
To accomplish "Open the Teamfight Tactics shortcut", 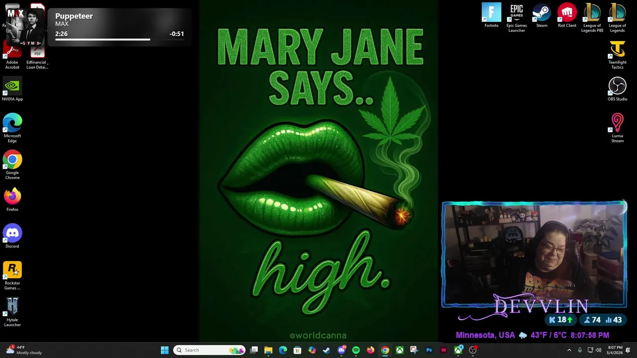I will point(617,55).
